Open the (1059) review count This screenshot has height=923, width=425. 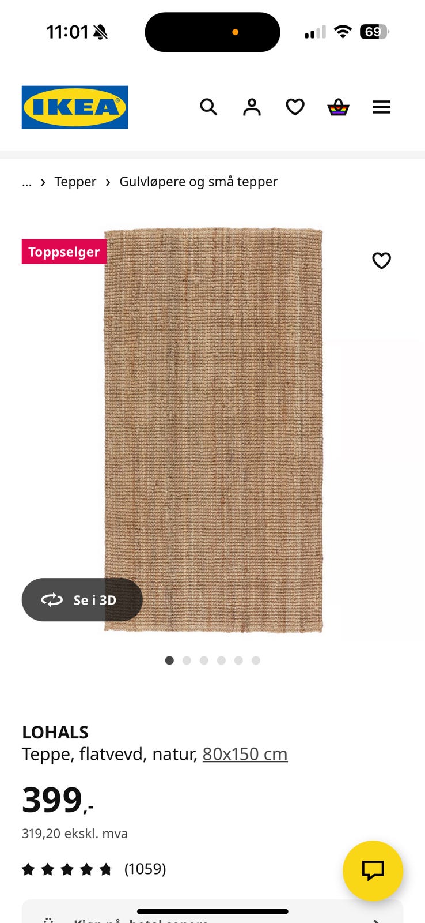tap(145, 869)
